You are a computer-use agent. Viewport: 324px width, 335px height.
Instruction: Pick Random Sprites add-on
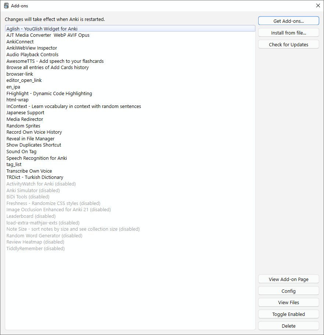point(130,126)
